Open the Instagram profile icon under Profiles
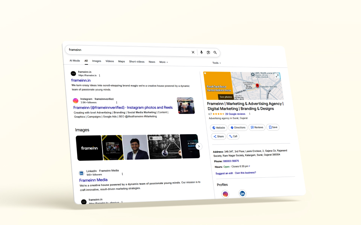361x225 pixels. (x=225, y=194)
